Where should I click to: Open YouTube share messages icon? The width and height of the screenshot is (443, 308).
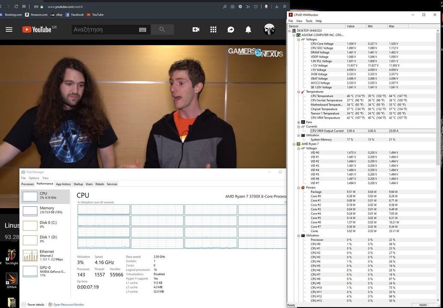[x=231, y=30]
